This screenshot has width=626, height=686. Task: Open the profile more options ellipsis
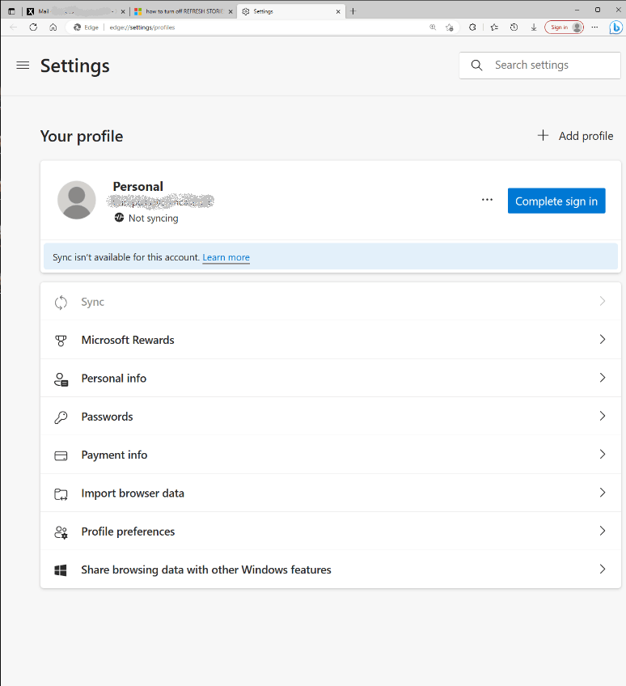487,200
